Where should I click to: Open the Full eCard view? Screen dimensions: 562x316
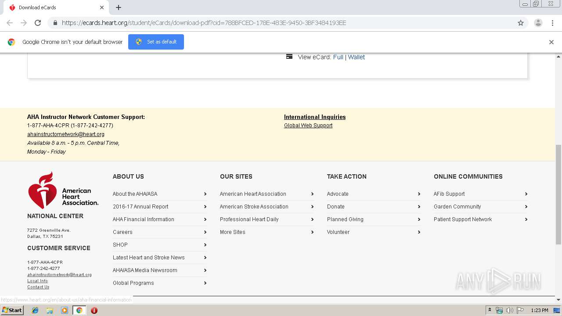pos(338,57)
